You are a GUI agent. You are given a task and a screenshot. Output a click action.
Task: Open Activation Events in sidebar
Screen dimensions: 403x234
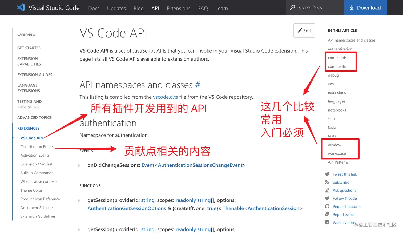pyautogui.click(x=35, y=155)
